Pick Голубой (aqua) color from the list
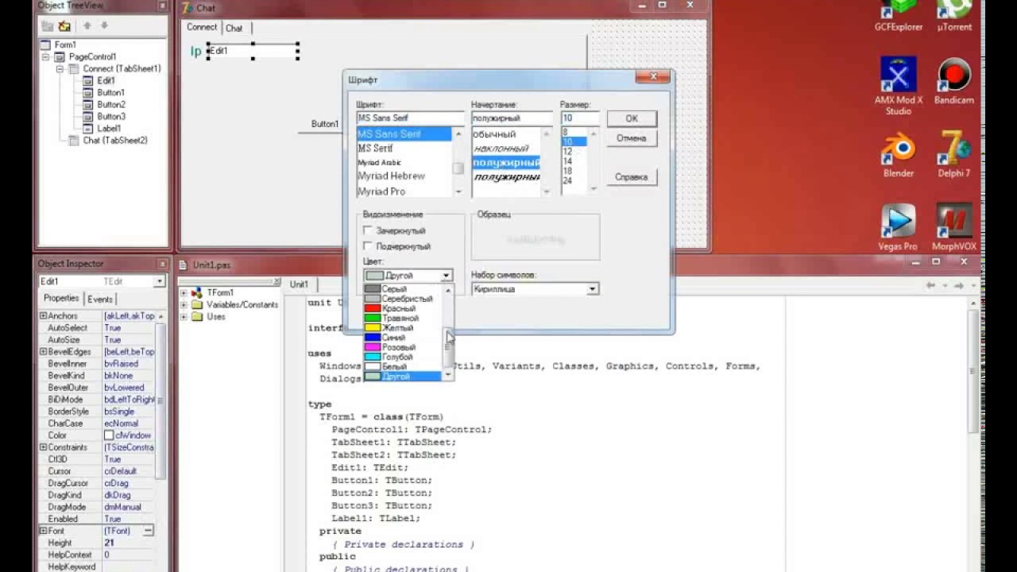1017x572 pixels. (x=402, y=357)
